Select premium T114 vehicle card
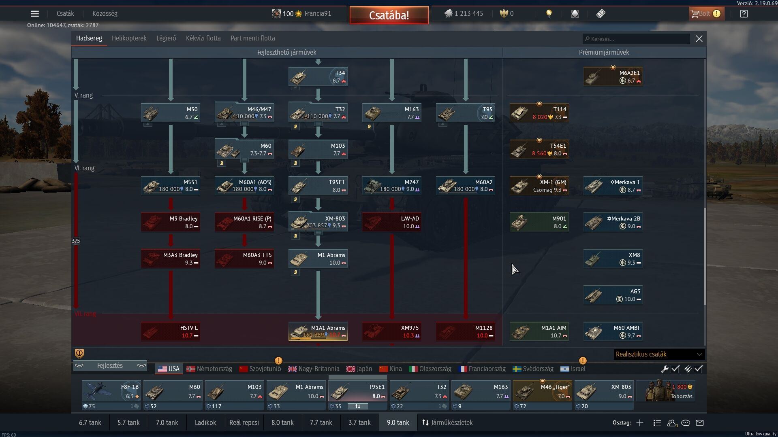Viewport: 778px width, 437px height. click(539, 113)
